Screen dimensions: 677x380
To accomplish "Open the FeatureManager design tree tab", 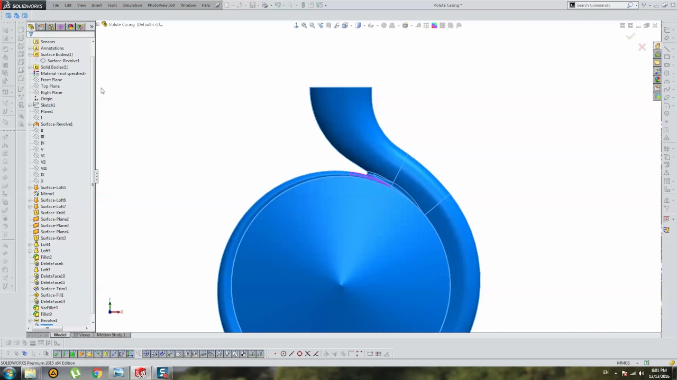I will pos(31,26).
